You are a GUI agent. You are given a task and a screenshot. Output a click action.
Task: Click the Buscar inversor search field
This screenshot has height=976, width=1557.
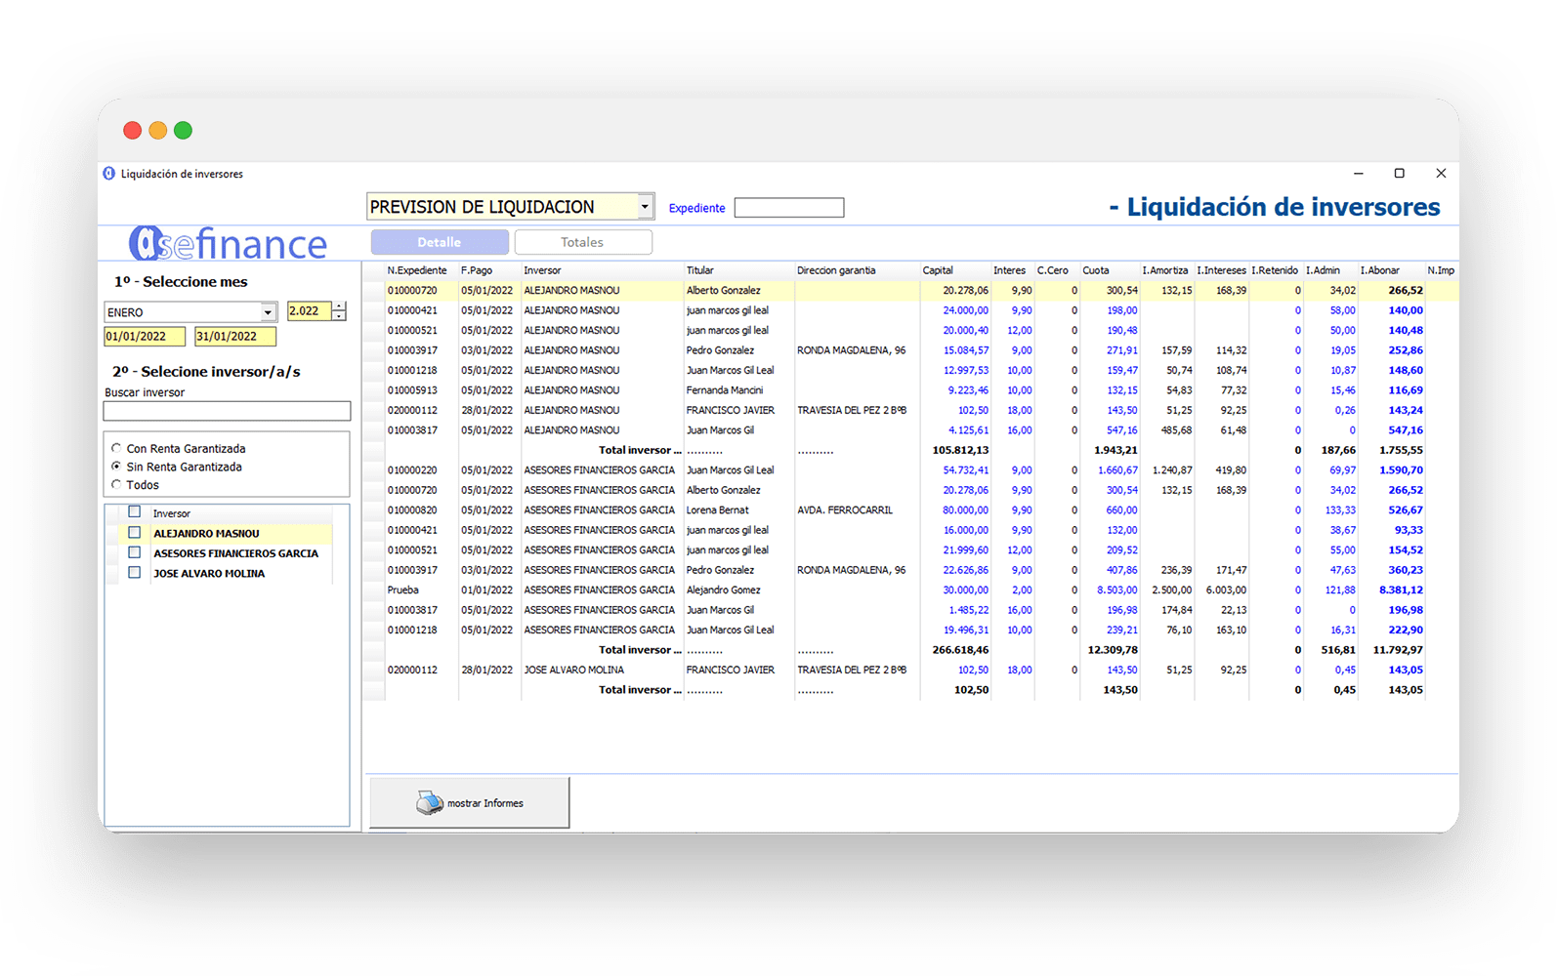(227, 411)
